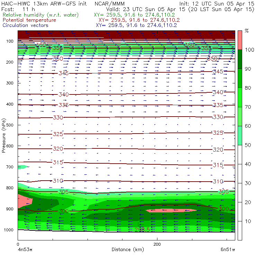Click the '400' pressure axis tick label
256x256 pixels.
[10, 104]
